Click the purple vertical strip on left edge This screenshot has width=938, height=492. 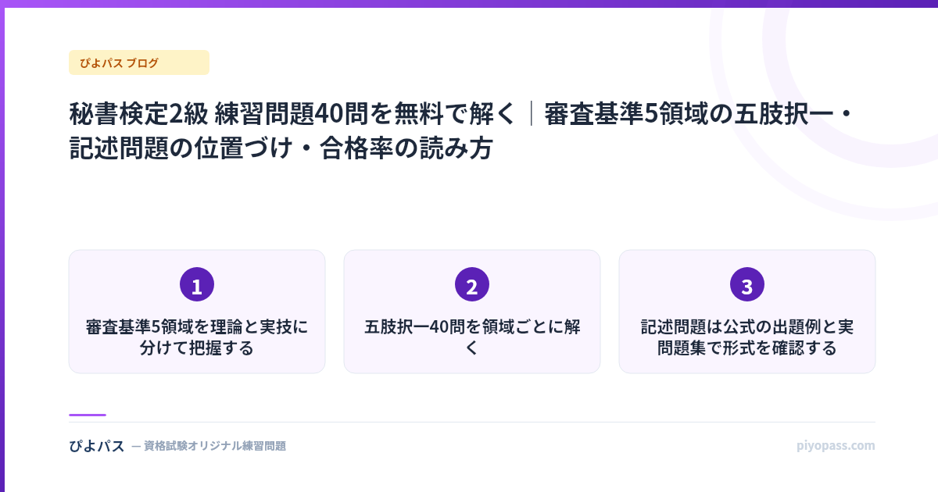point(2,246)
